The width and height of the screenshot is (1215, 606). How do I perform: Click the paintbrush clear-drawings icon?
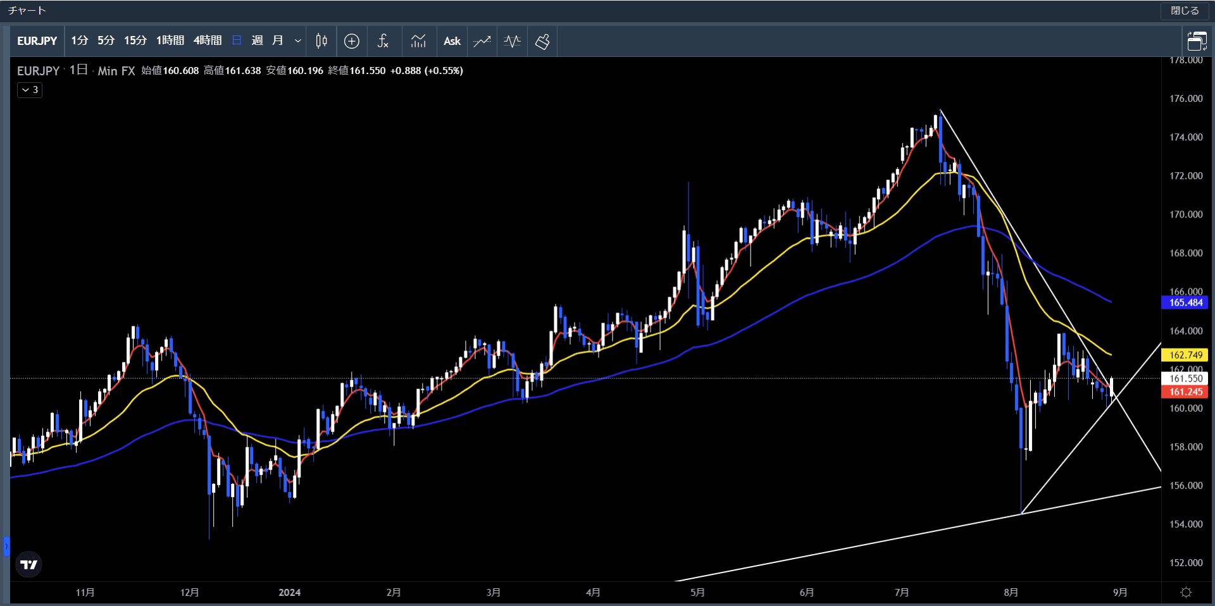pos(542,41)
